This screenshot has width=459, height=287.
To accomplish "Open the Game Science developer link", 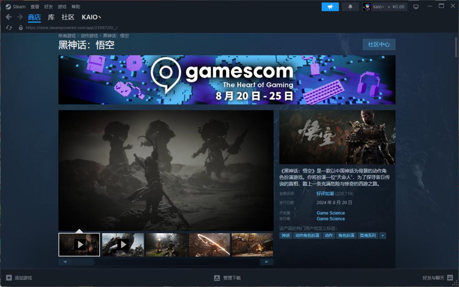I will 330,213.
